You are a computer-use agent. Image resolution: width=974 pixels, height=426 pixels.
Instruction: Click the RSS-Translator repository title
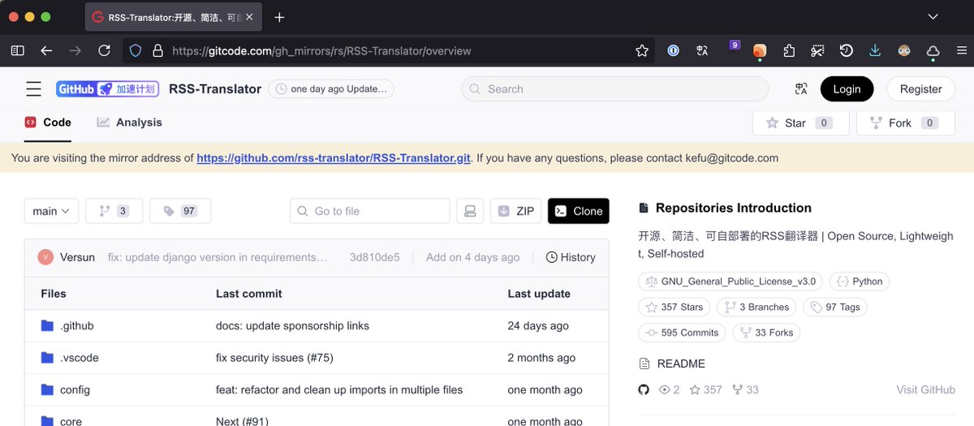(215, 89)
